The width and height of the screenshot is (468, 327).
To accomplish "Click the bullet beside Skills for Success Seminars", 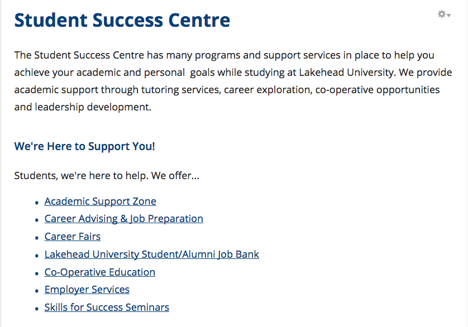I will click(x=37, y=309).
